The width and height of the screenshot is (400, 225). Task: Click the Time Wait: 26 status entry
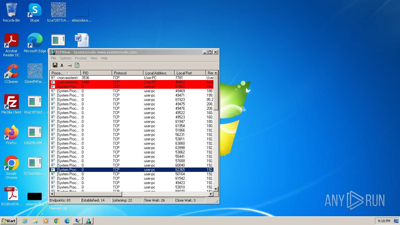pyautogui.click(x=159, y=200)
